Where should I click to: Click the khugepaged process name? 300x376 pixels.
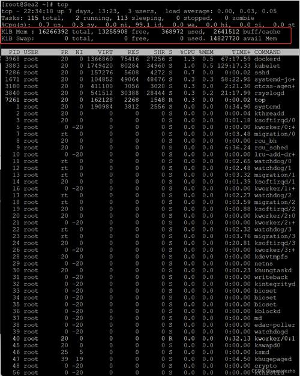[273, 359]
